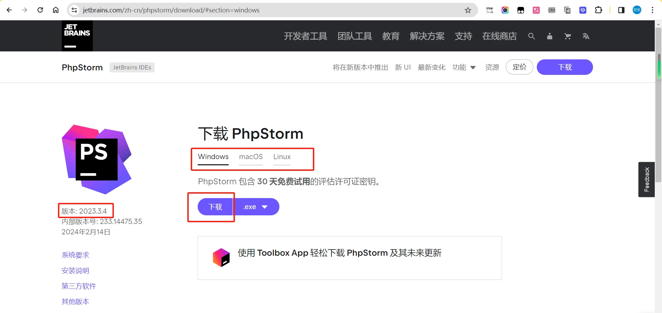This screenshot has width=662, height=313.
Task: Open the Extensions puzzle icon
Action: pos(599,10)
